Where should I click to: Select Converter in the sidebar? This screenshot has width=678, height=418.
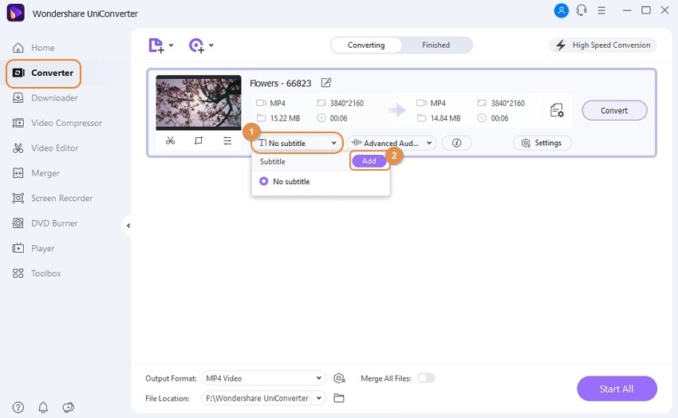43,73
